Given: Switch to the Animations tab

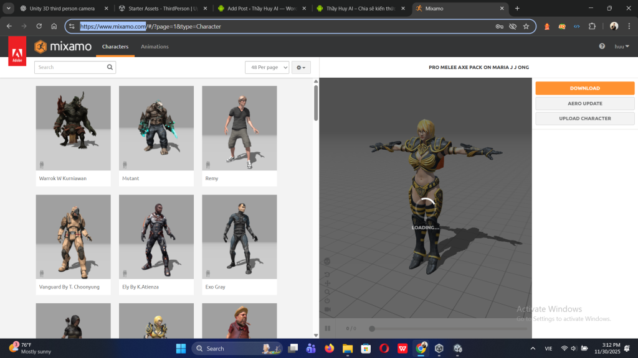Looking at the screenshot, I should 155,47.
